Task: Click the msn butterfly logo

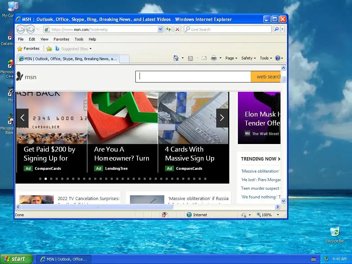Action: pyautogui.click(x=20, y=76)
